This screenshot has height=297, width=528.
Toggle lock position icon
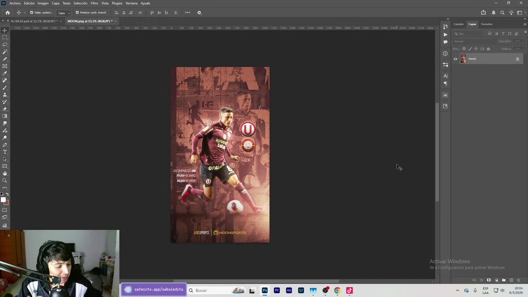476,49
